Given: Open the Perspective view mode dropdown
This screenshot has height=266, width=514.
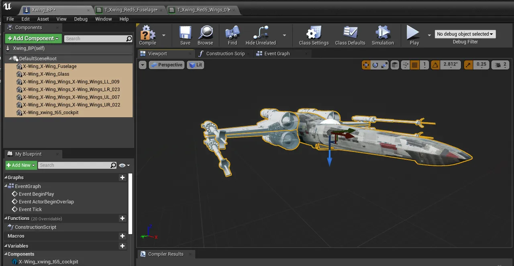Looking at the screenshot, I should click(166, 65).
